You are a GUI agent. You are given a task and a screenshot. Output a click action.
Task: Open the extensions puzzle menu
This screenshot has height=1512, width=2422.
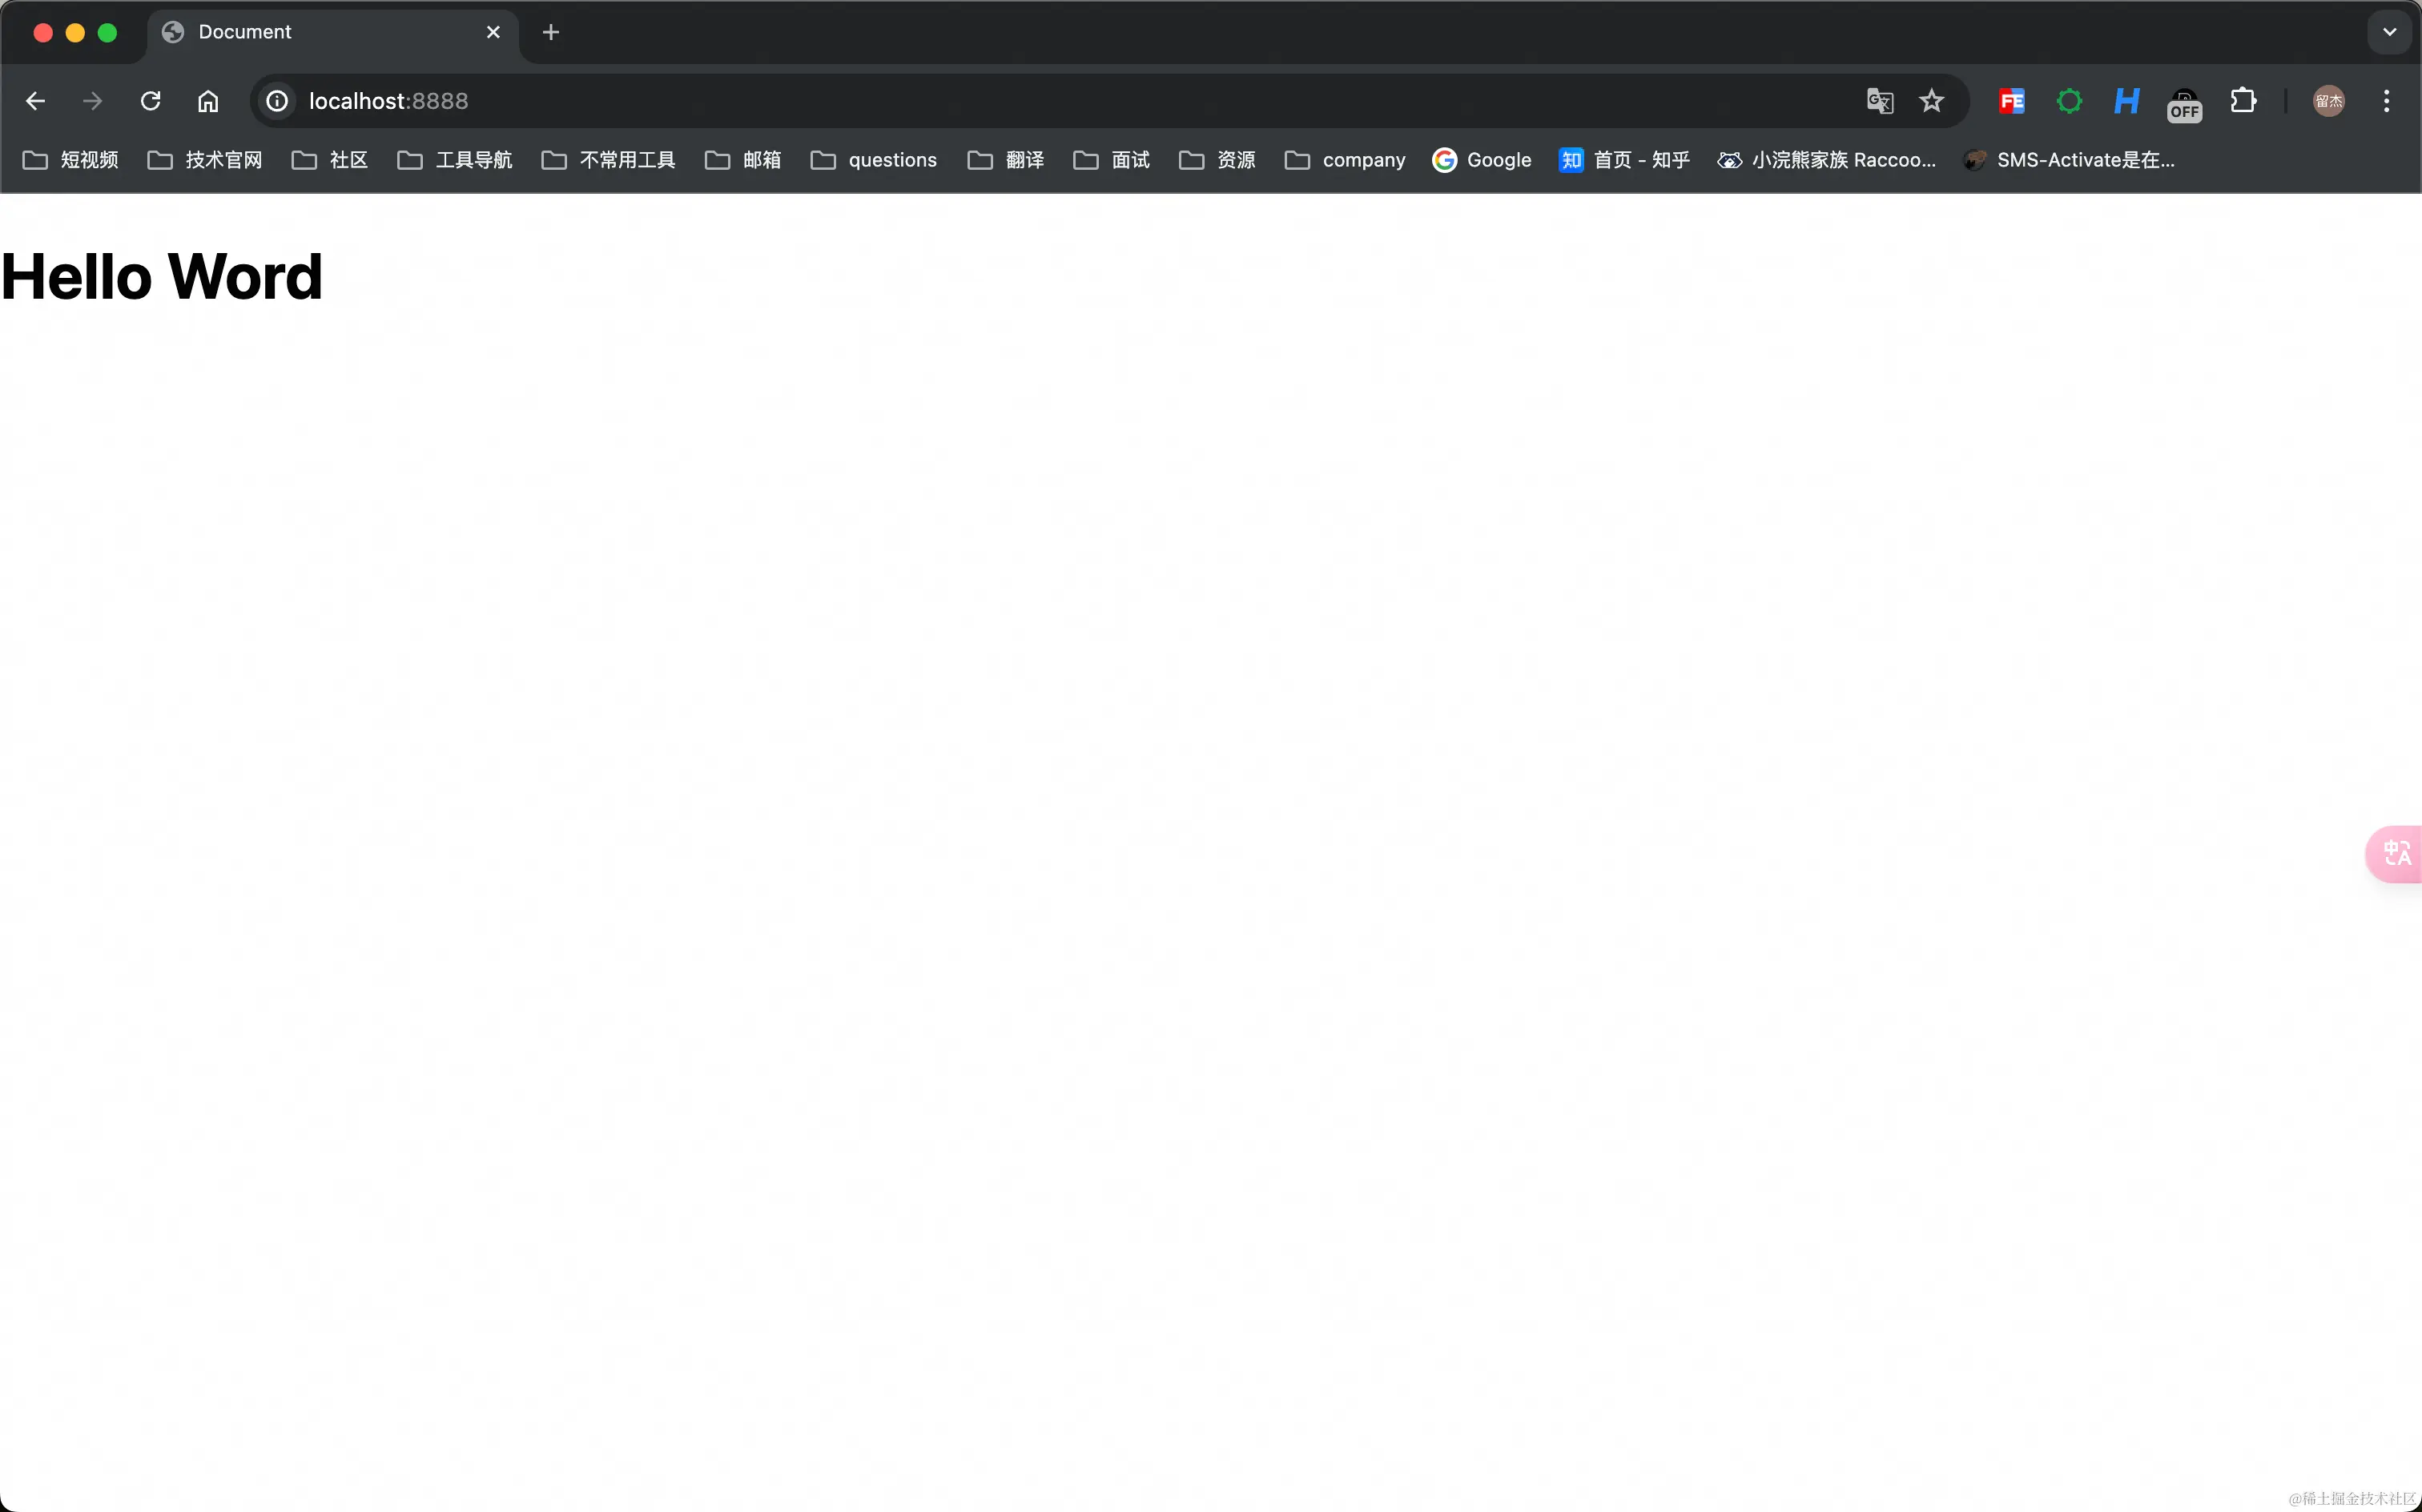(2243, 101)
